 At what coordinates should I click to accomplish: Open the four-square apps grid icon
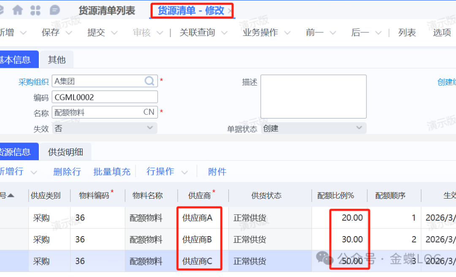[x=35, y=10]
